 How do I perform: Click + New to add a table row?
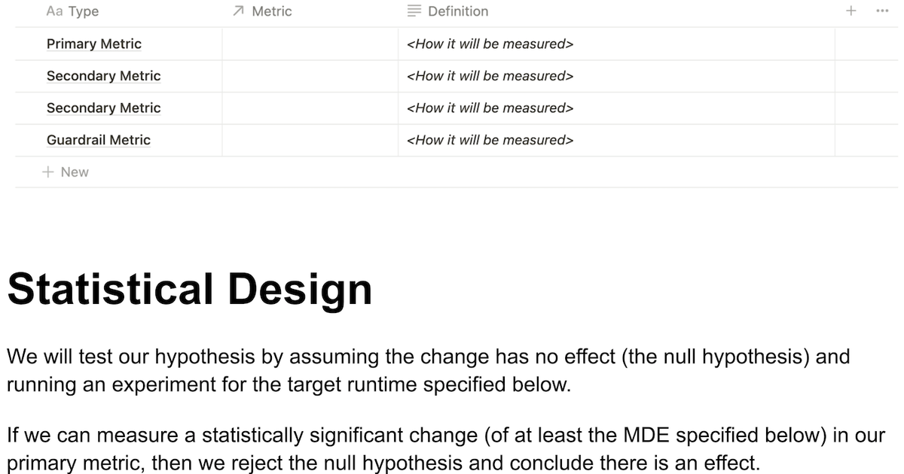[66, 172]
